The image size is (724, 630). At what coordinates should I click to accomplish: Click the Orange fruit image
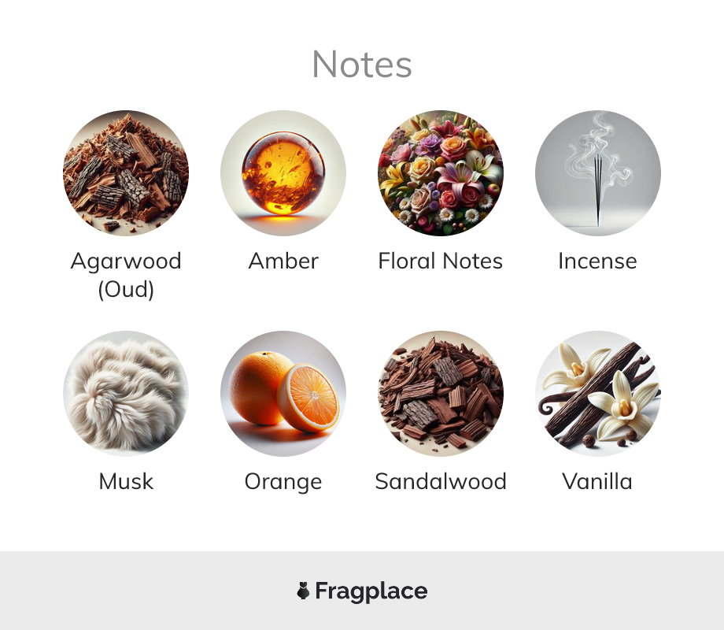pyautogui.click(x=283, y=393)
